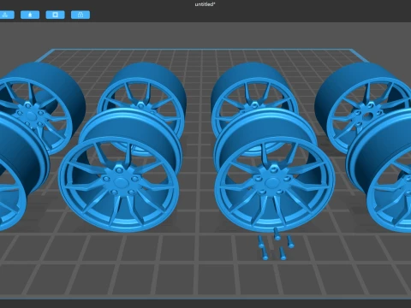Click the bottle-shaped icon toolbar button
The width and height of the screenshot is (411, 308).
click(30, 15)
